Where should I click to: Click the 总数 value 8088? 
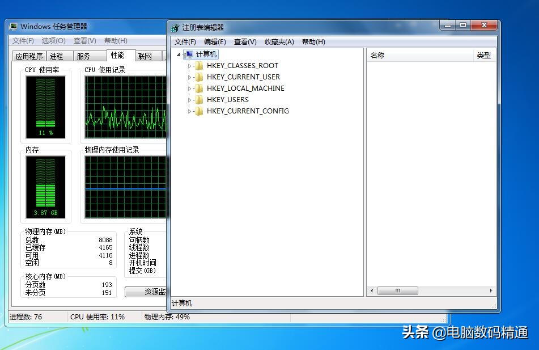pyautogui.click(x=105, y=240)
